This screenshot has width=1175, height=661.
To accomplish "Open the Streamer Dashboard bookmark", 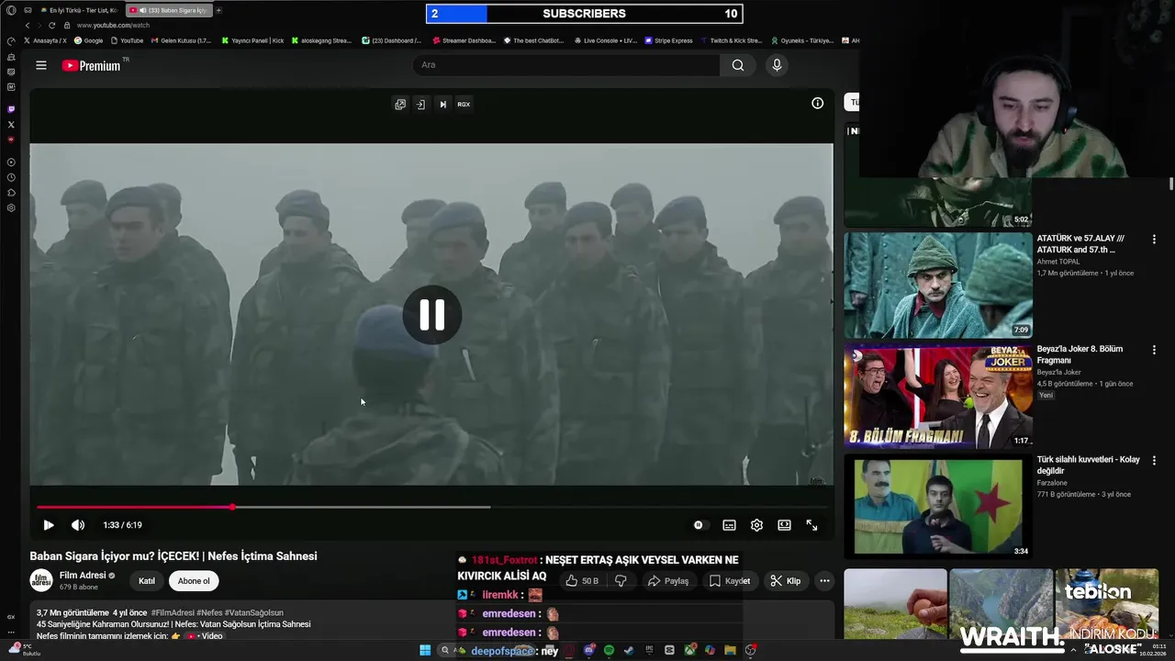I will (464, 40).
